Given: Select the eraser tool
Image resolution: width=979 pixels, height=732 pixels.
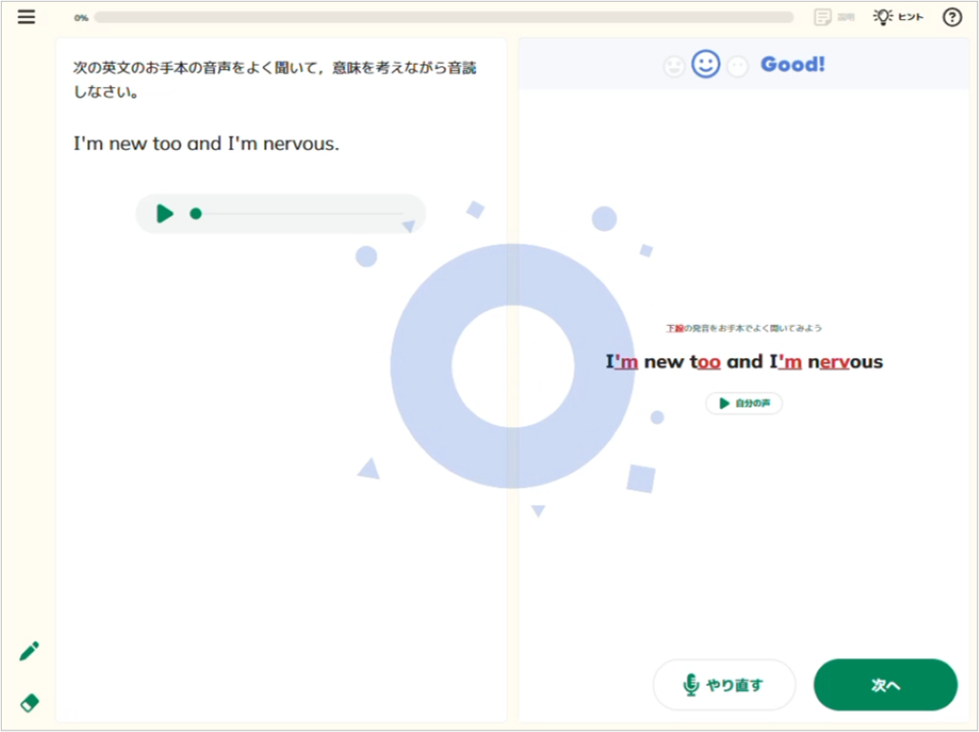Looking at the screenshot, I should [x=30, y=702].
